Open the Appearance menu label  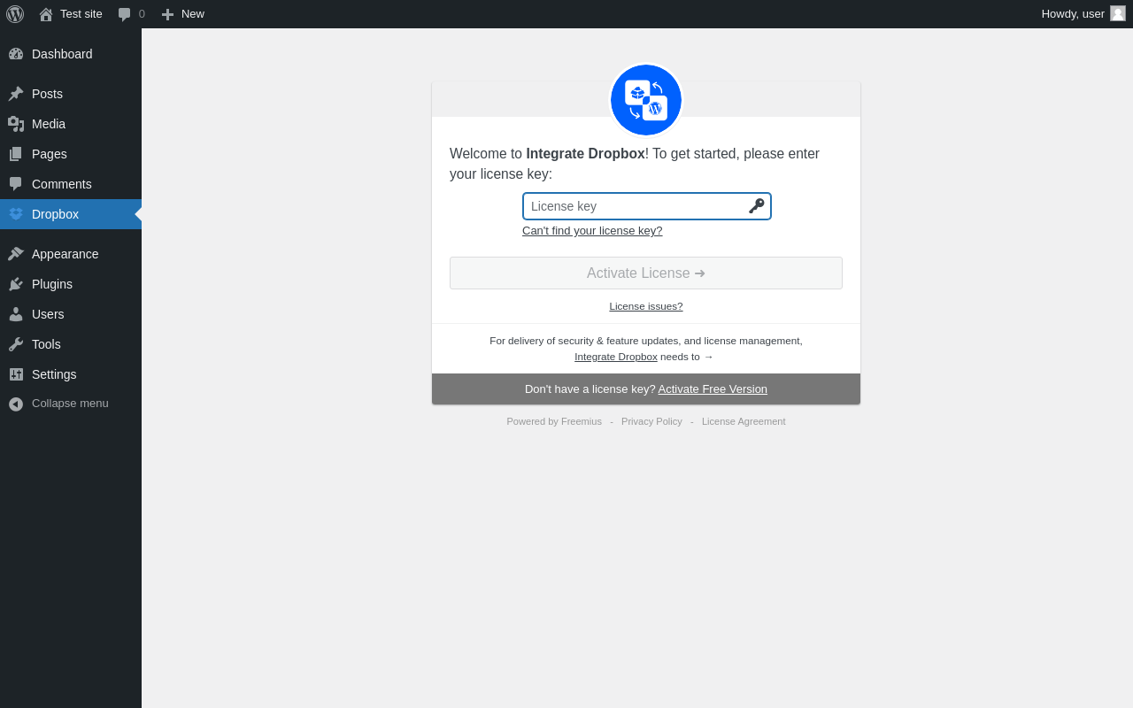click(x=66, y=254)
